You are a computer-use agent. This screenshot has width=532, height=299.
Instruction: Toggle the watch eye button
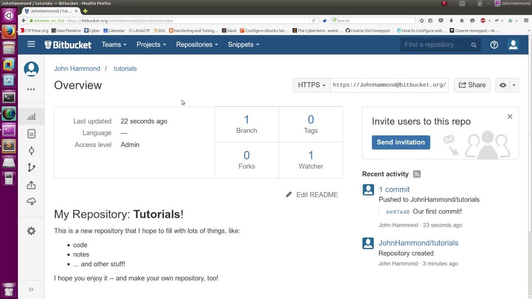pyautogui.click(x=503, y=85)
